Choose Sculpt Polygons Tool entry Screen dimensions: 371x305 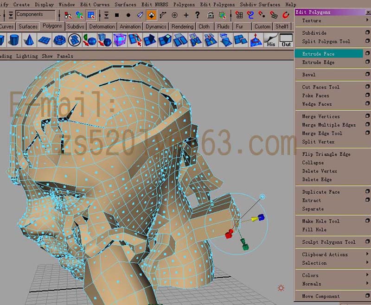329,242
